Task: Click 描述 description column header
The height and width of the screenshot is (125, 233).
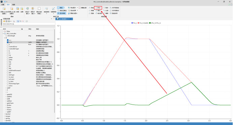Action: [x=38, y=29]
